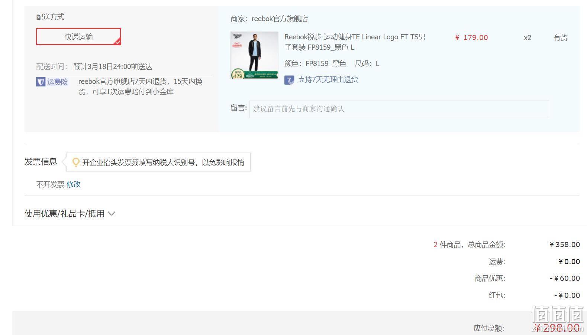587x335 pixels.
Task: Click 修改 to edit invoice settings
Action: [74, 184]
